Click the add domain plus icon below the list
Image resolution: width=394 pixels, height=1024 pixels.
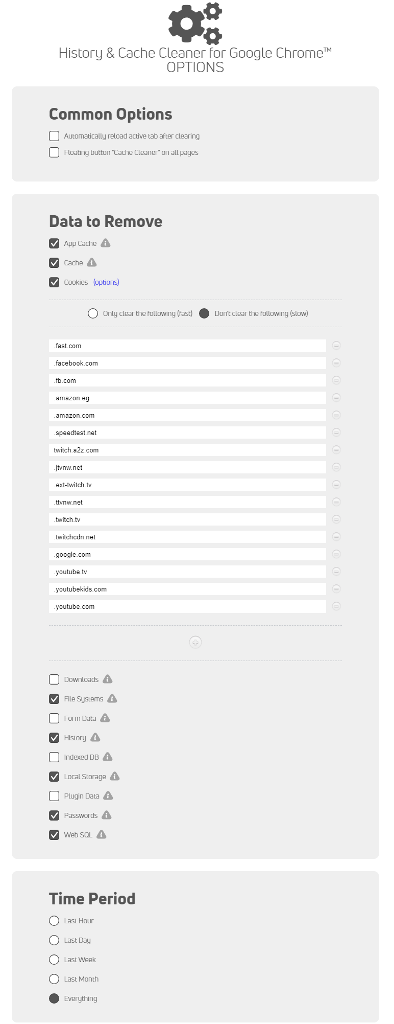195,642
